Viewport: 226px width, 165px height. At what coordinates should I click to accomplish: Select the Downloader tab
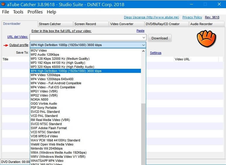[x=20, y=24]
